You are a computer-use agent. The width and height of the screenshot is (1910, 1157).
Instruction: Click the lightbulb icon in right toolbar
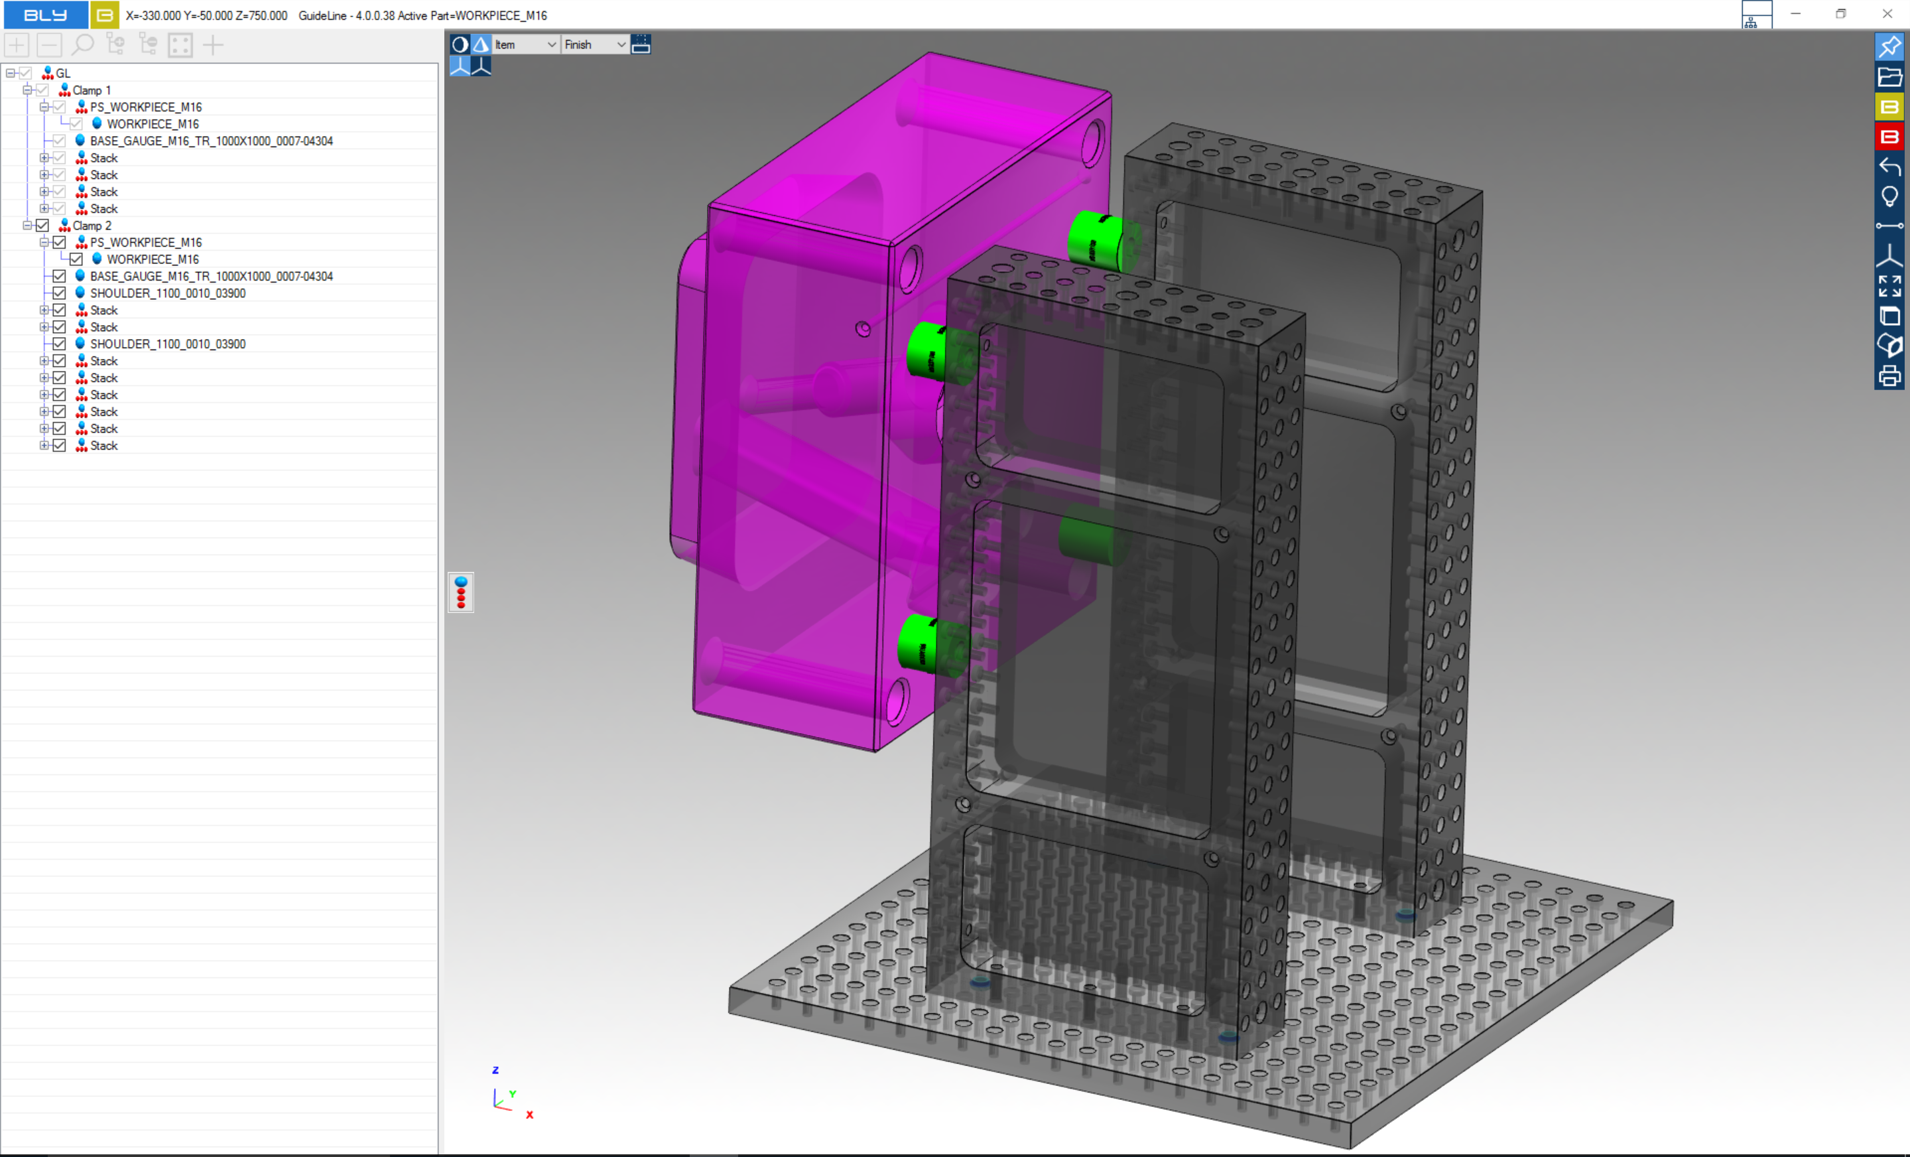pyautogui.click(x=1889, y=196)
